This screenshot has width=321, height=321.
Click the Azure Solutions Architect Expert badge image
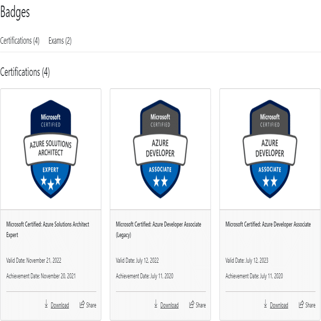[x=50, y=149]
